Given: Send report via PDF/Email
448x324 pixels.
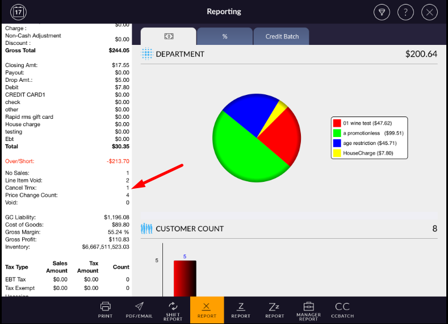Looking at the screenshot, I should tap(139, 310).
